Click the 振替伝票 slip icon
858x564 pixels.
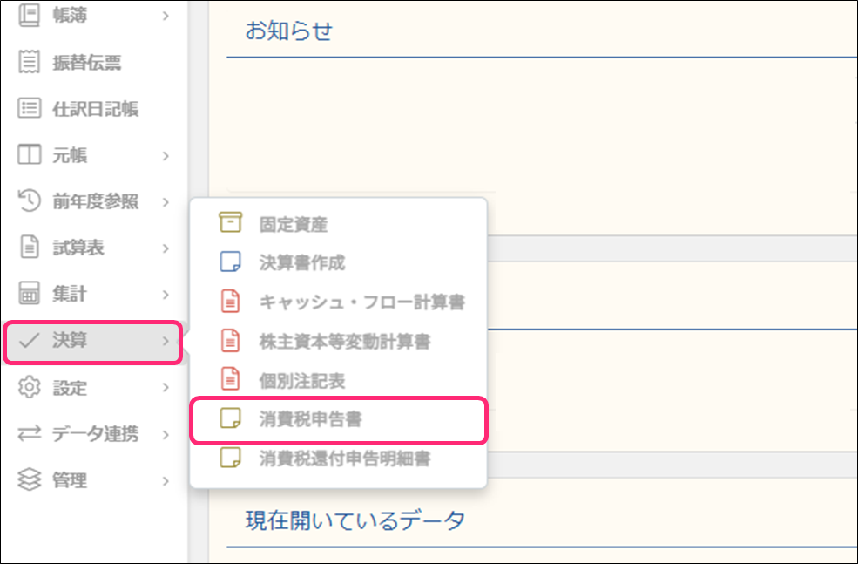[x=30, y=62]
